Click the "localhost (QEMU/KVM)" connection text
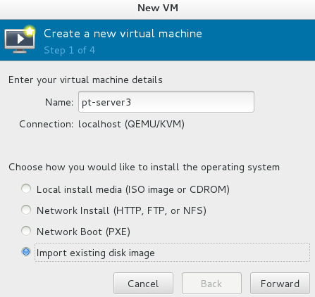This screenshot has width=315, height=297. pyautogui.click(x=131, y=124)
